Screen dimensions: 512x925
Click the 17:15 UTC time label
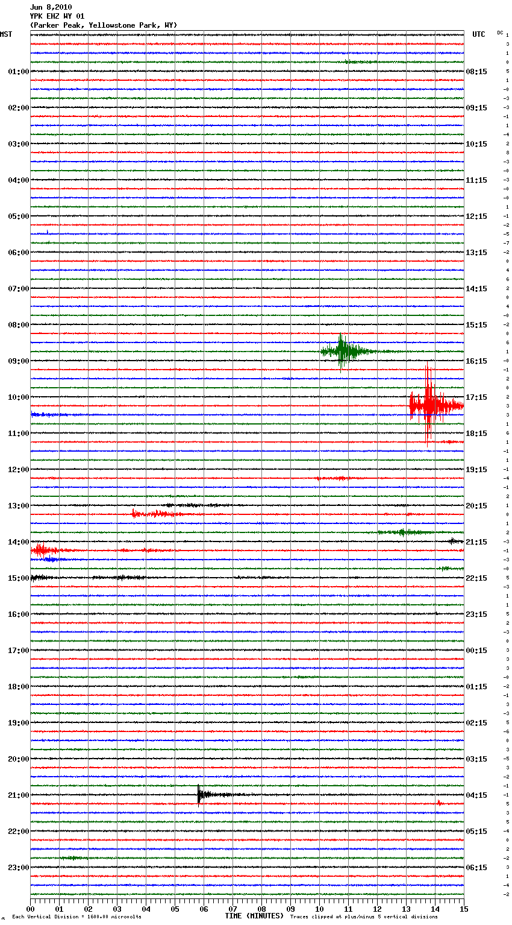476,397
